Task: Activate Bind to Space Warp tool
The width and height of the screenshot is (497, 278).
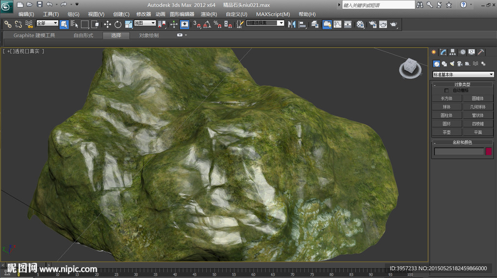Action: point(29,24)
